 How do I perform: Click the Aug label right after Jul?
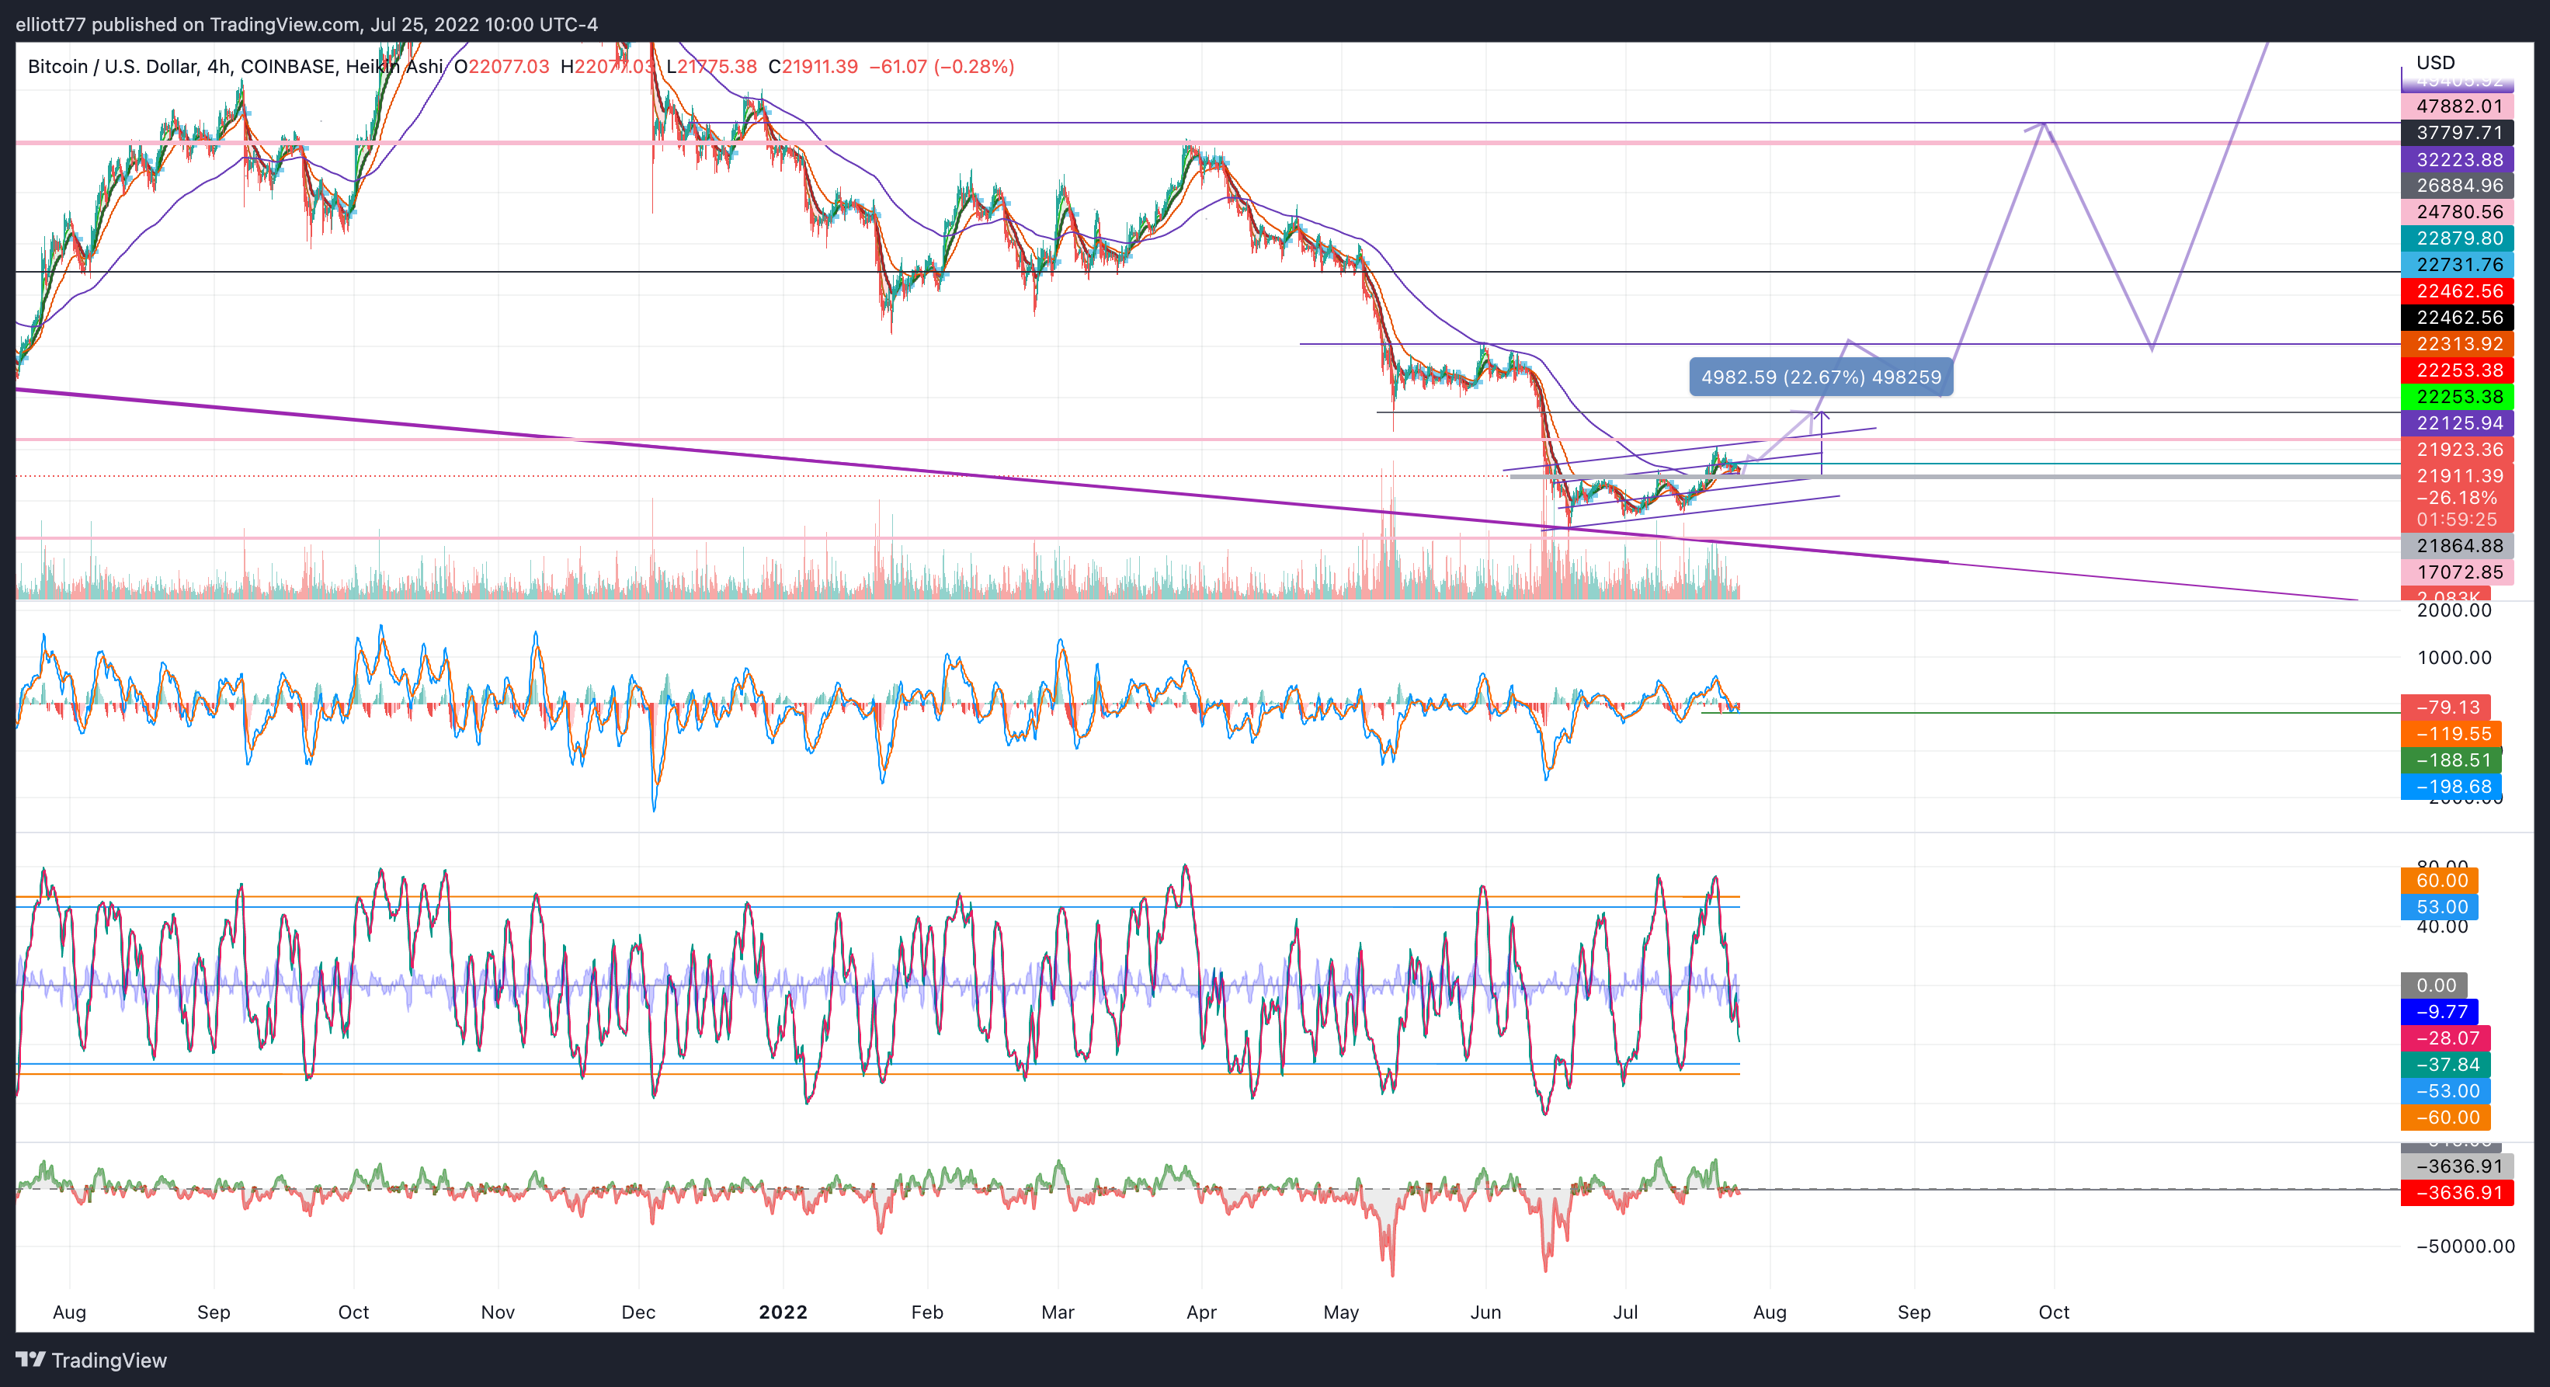click(1770, 1312)
